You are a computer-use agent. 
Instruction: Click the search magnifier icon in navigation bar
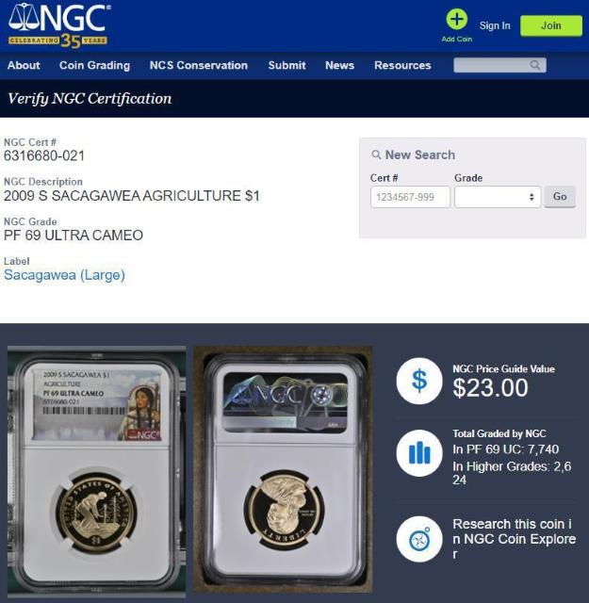click(x=535, y=65)
